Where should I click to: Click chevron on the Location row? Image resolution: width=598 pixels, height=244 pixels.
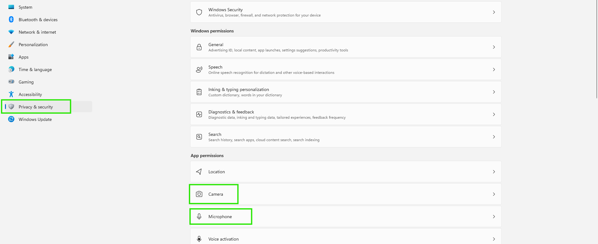coord(494,172)
